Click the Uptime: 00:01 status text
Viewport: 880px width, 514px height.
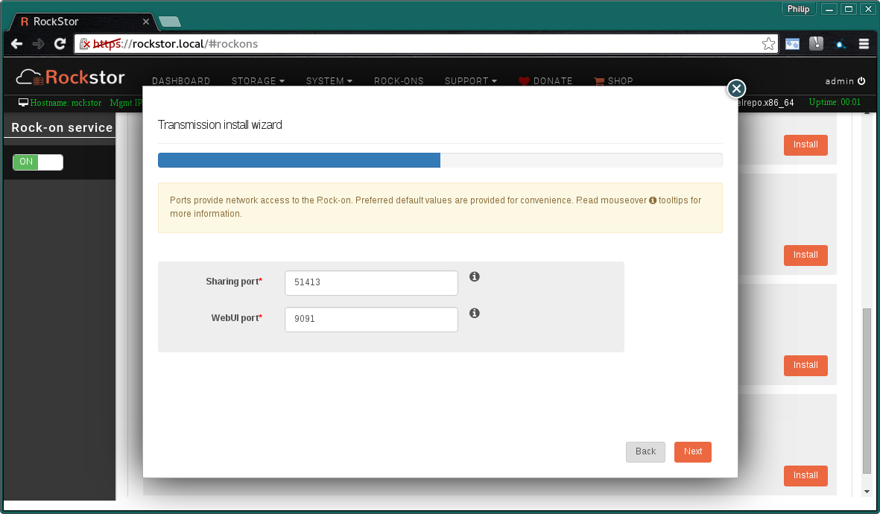coord(835,102)
